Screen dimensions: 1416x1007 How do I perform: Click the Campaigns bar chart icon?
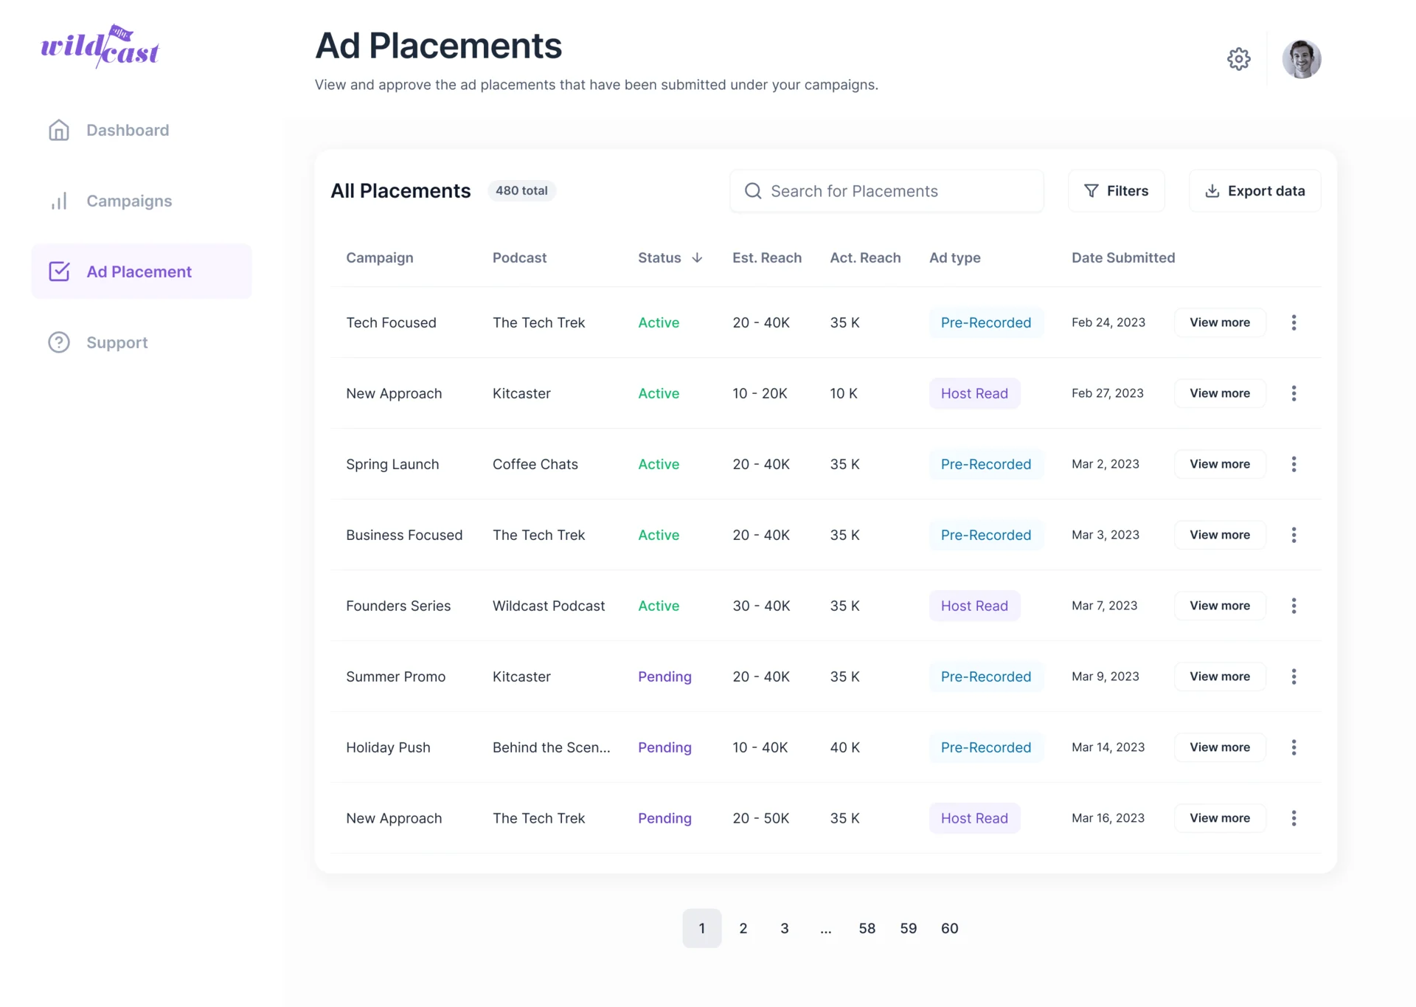pyautogui.click(x=59, y=201)
